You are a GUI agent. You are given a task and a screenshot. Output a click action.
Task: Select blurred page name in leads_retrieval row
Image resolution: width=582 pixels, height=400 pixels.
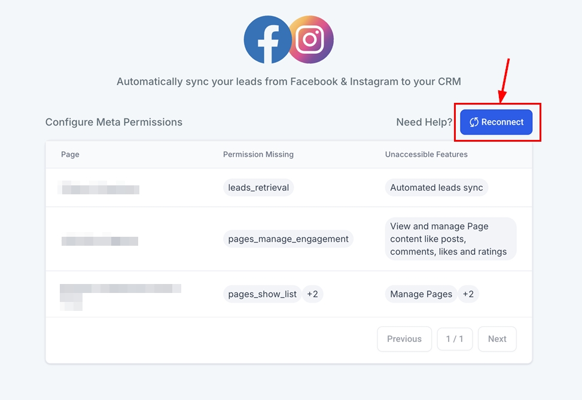99,188
